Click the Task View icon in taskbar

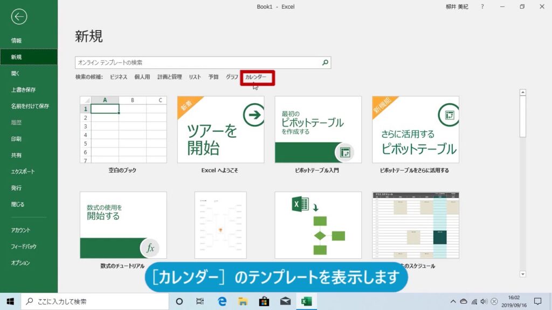[200, 301]
